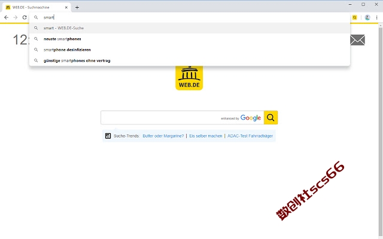Click the address bar containing 'smart'
383x239 pixels.
[190, 17]
